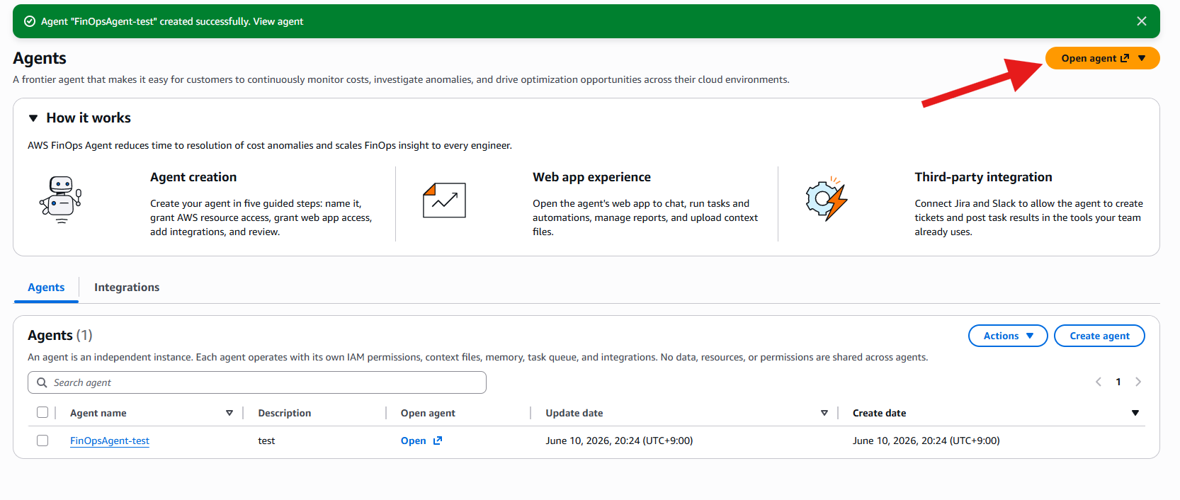Viewport: 1180px width, 500px height.
Task: Click the magnifier search icon
Action: click(42, 382)
